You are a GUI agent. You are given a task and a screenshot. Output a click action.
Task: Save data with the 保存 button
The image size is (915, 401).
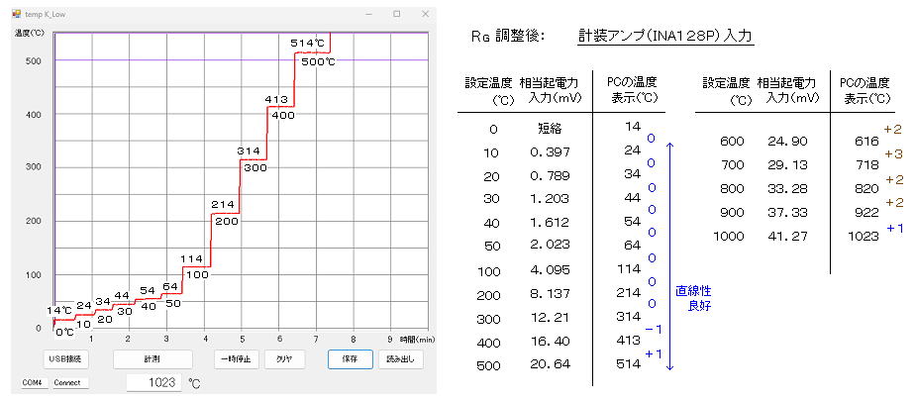350,359
